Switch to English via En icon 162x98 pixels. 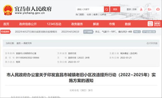150,9
